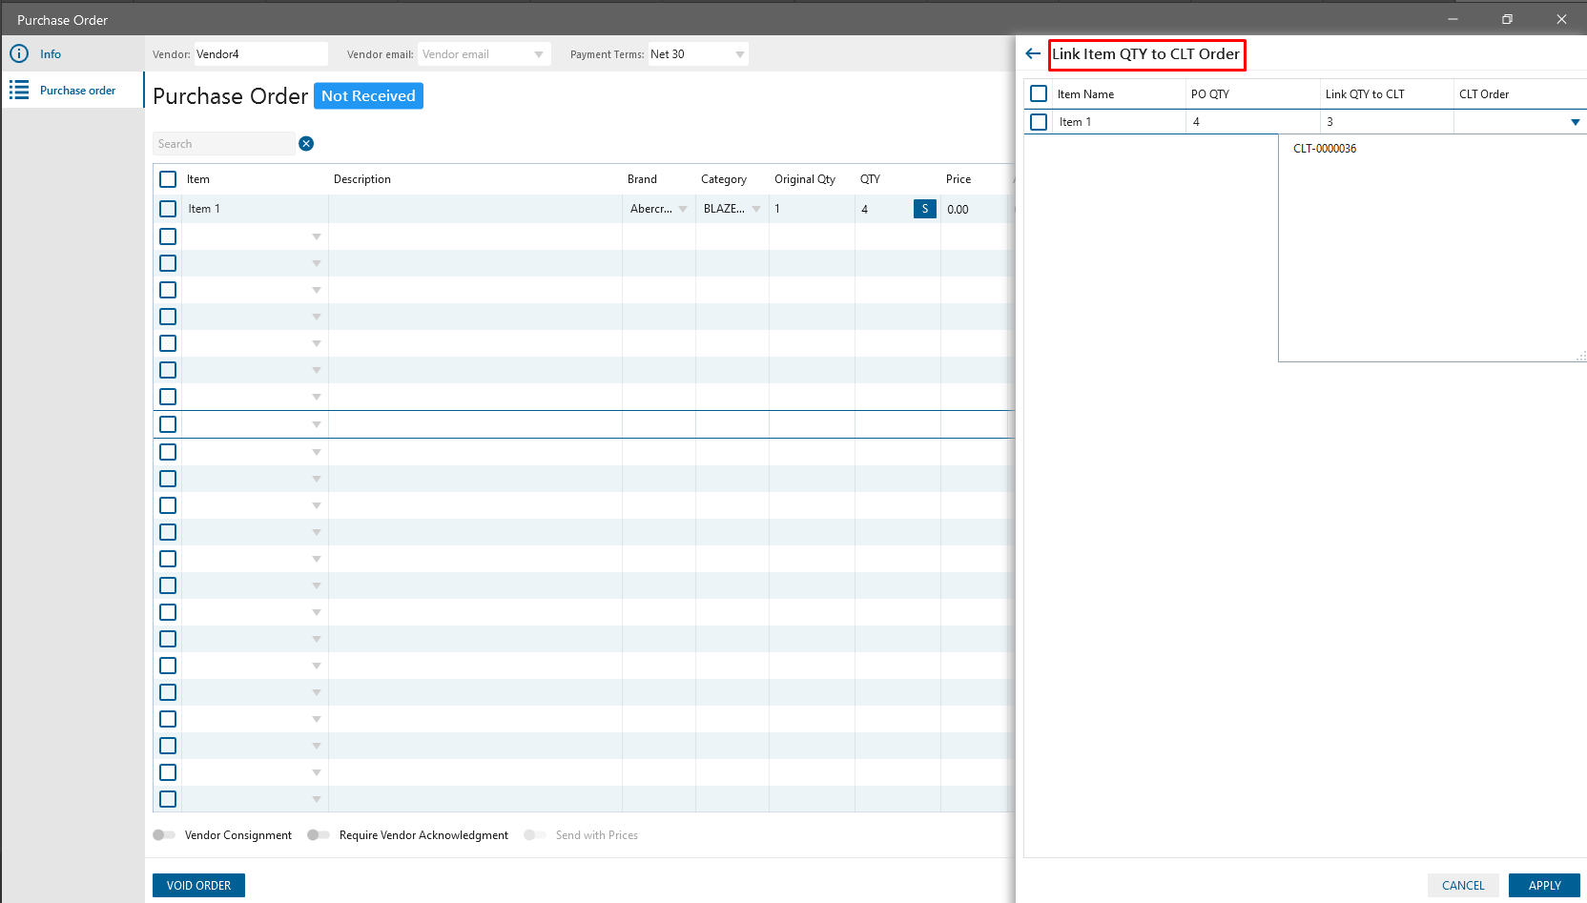Click the Price cell showing 0.00
This screenshot has height=903, width=1587.
[x=977, y=209]
